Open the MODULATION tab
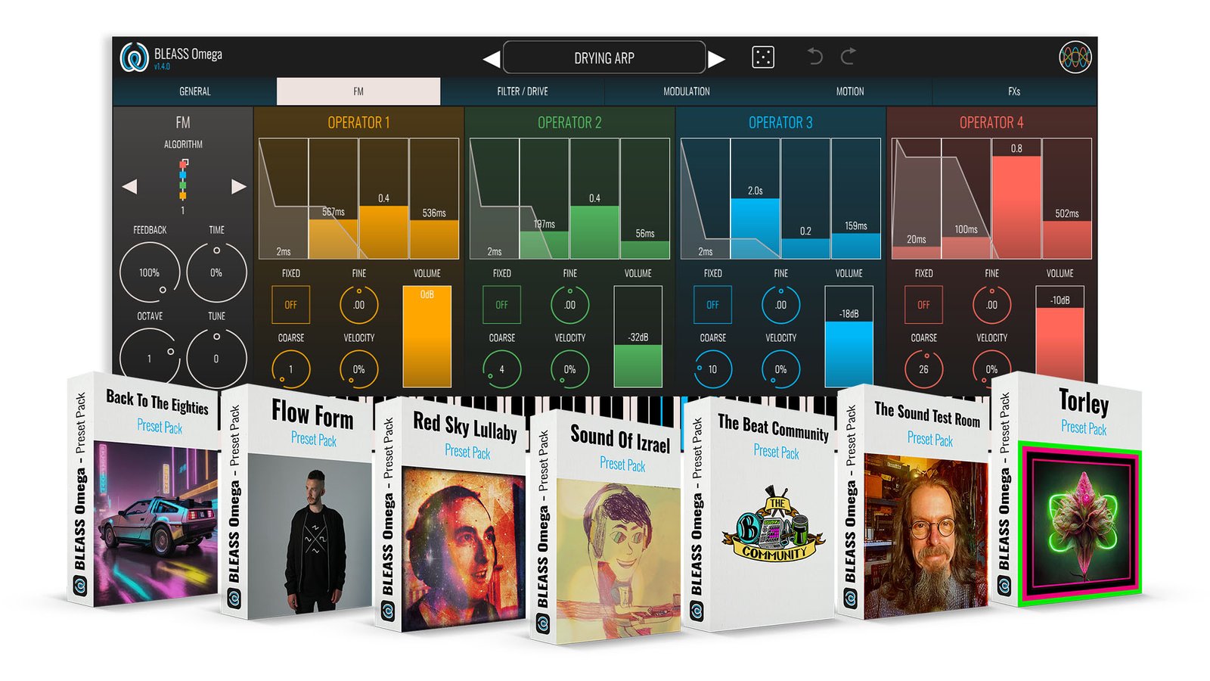The width and height of the screenshot is (1210, 681). tap(686, 92)
